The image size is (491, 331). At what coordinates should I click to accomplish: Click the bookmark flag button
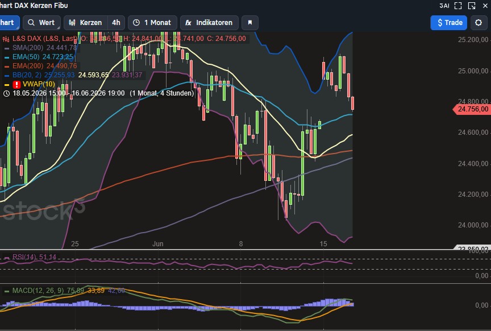tap(250, 23)
